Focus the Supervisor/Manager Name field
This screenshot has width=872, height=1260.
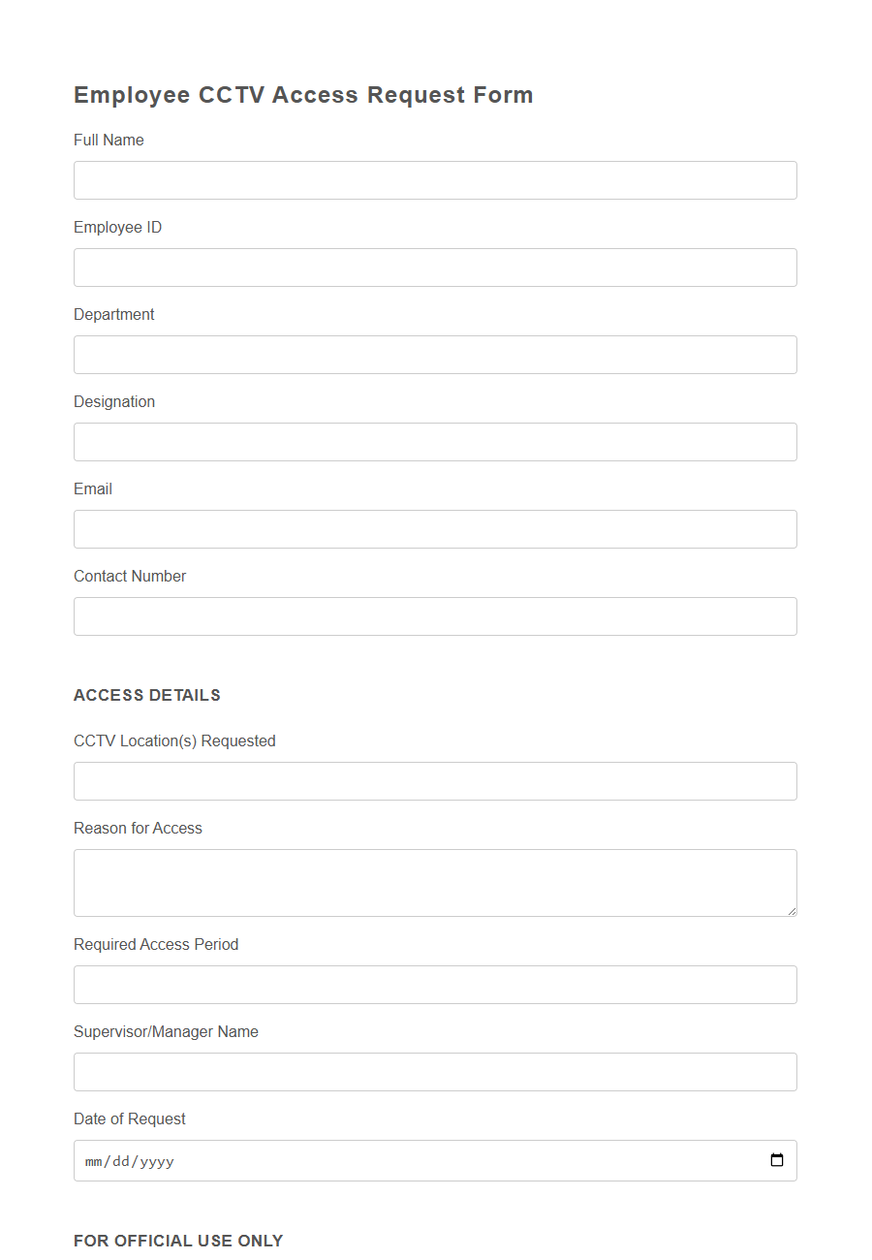(x=435, y=1072)
